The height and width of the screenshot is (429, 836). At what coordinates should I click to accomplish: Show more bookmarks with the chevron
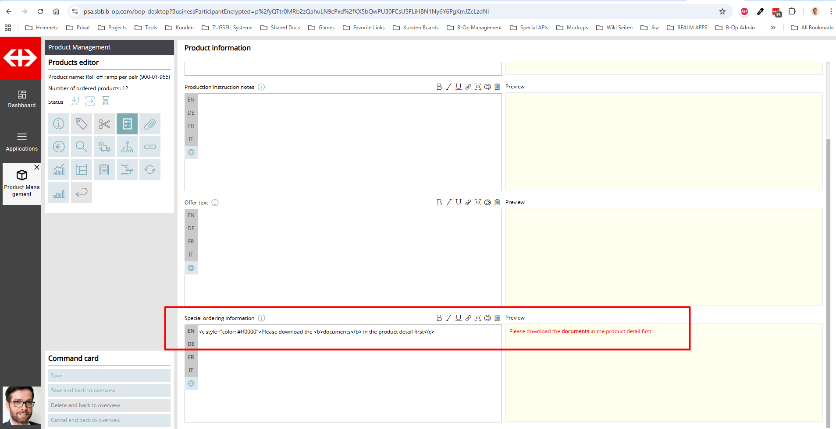[x=773, y=28]
